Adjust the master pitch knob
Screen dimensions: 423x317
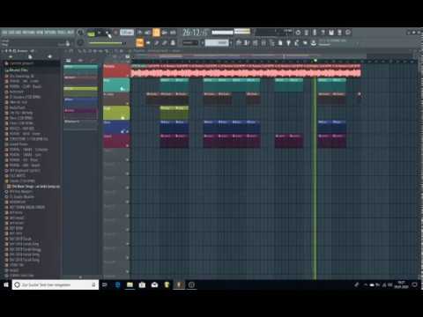(80, 43)
